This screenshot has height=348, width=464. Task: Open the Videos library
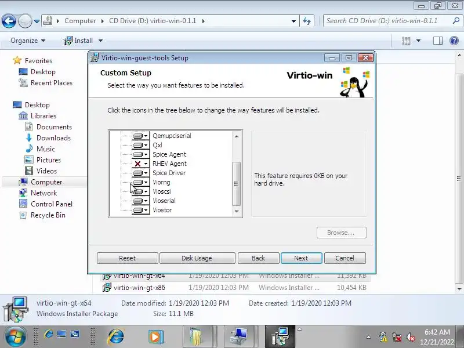(46, 171)
